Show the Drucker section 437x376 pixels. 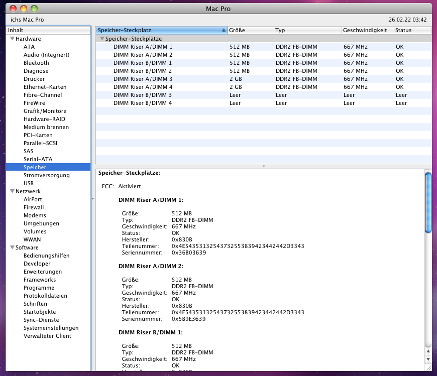coord(34,79)
